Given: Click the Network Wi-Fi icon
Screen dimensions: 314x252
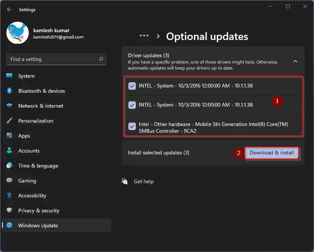Looking at the screenshot, I should pyautogui.click(x=9, y=105).
